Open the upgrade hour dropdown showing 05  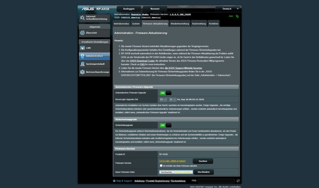pos(163,99)
